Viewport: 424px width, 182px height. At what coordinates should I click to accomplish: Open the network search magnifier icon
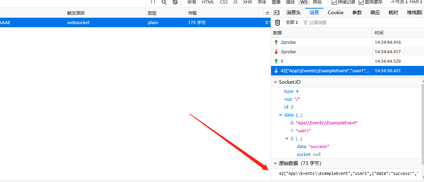[164, 2]
